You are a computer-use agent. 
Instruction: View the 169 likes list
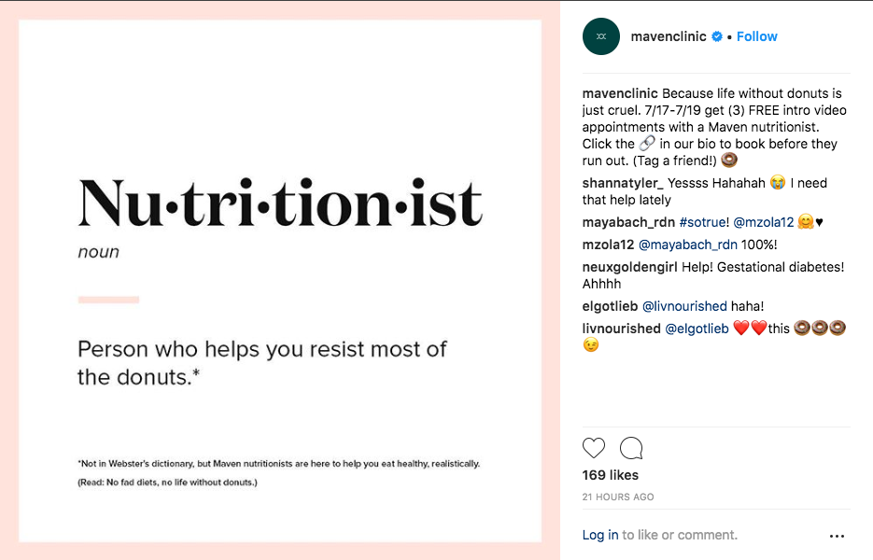(611, 475)
